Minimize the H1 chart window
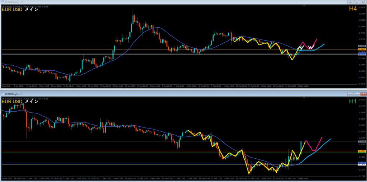Screen dimensions: 367x182 click(x=351, y=94)
